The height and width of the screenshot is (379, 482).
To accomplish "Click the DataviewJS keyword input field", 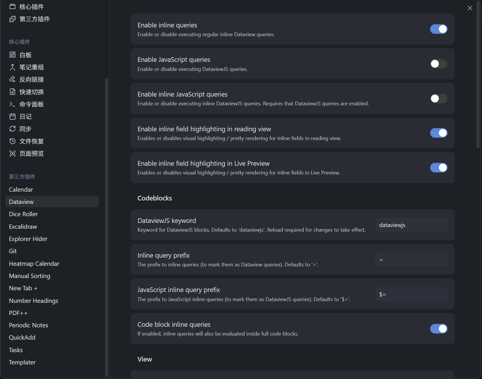I will (411, 225).
